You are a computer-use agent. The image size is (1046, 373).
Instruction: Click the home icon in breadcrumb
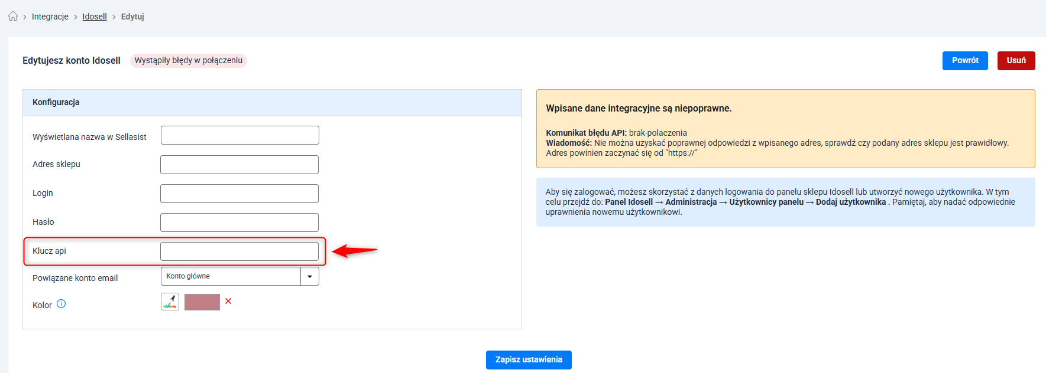pyautogui.click(x=13, y=17)
